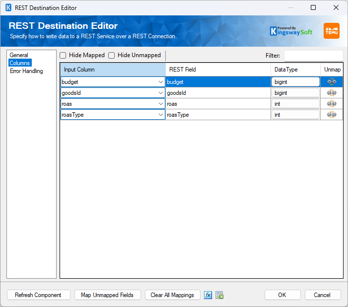348x307 pixels.
Task: Unmap the budget row mapping icon
Action: (x=332, y=82)
